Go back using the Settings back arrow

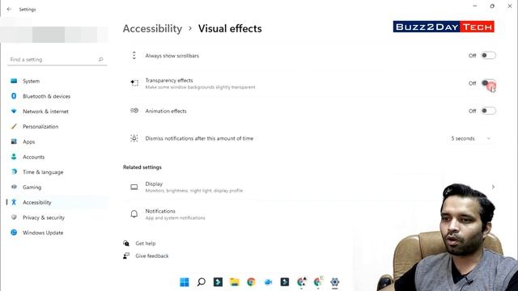point(9,9)
